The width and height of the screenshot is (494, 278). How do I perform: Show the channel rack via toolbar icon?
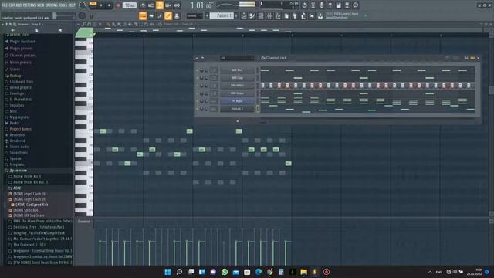(261, 15)
